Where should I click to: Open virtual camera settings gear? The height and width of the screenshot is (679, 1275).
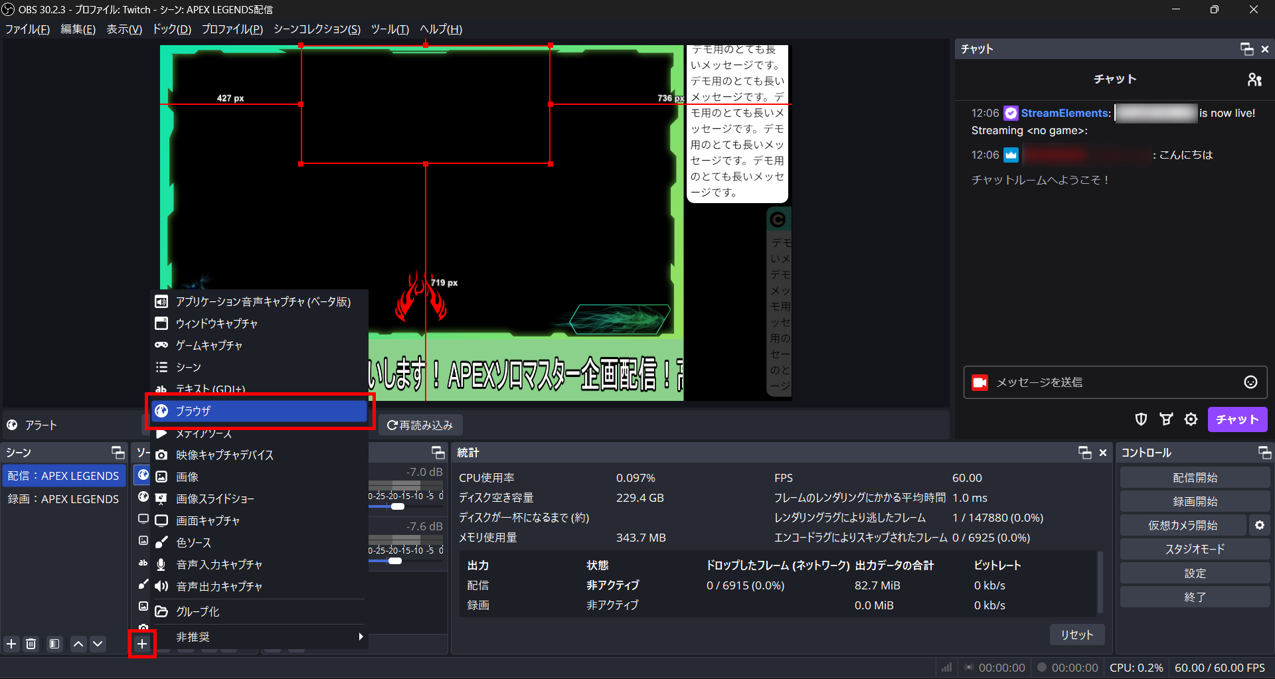coord(1260,526)
